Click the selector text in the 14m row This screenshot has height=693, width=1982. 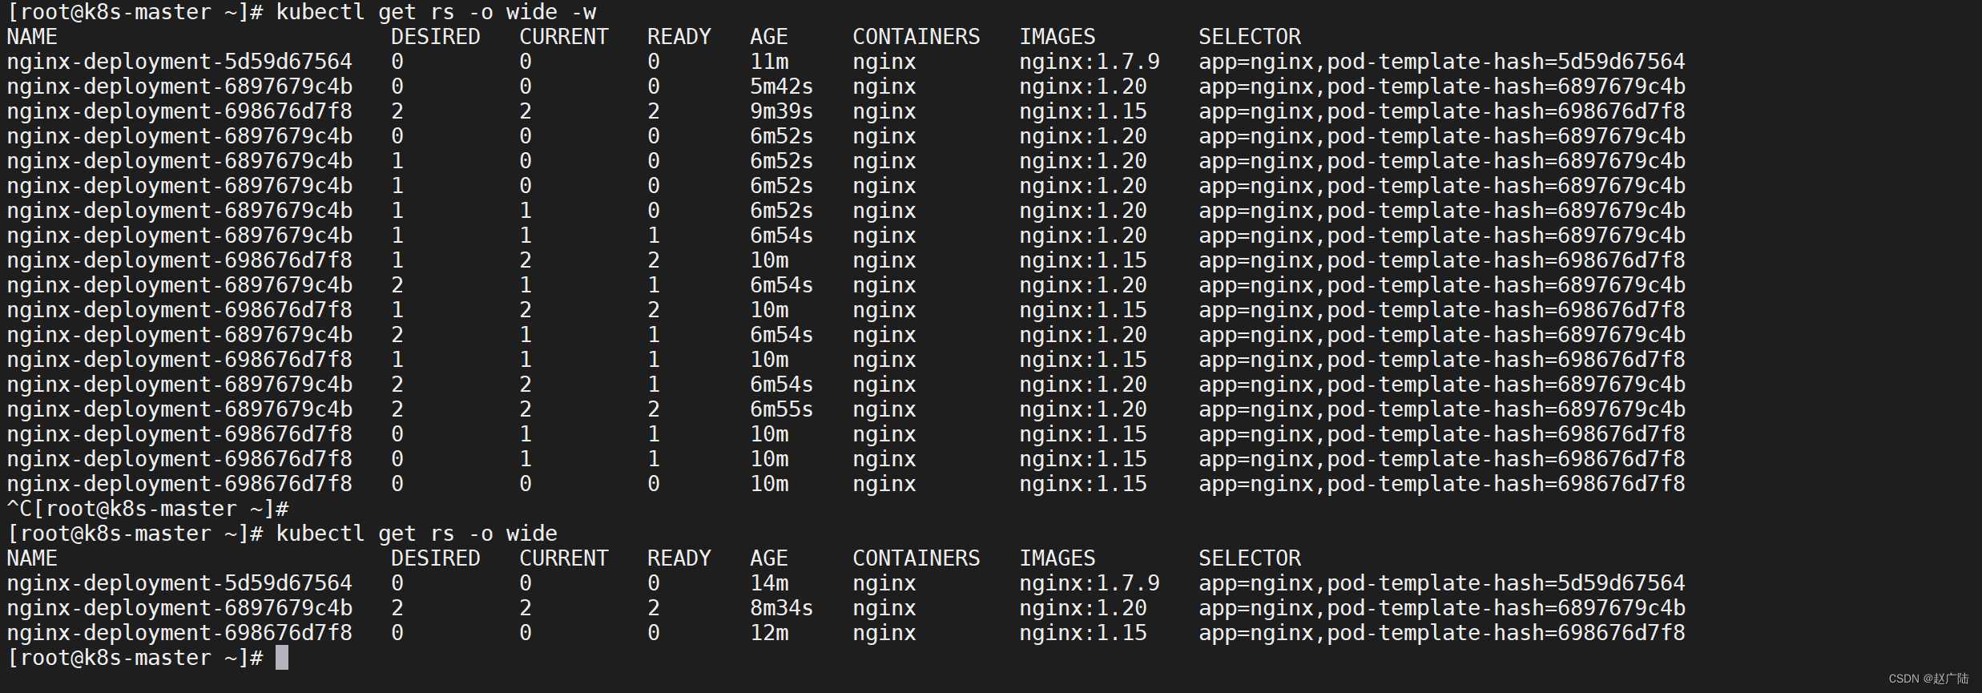(1442, 583)
